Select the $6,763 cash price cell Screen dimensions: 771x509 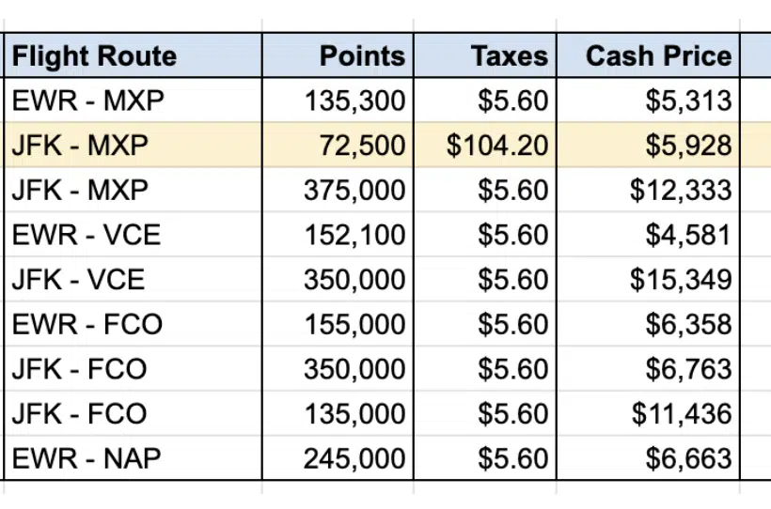coord(688,369)
